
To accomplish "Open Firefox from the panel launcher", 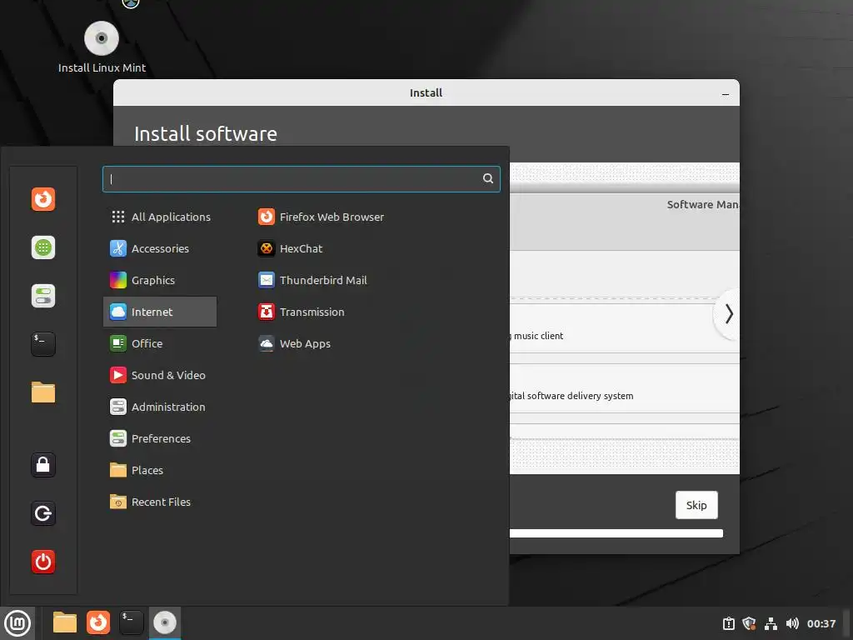I will pos(98,622).
